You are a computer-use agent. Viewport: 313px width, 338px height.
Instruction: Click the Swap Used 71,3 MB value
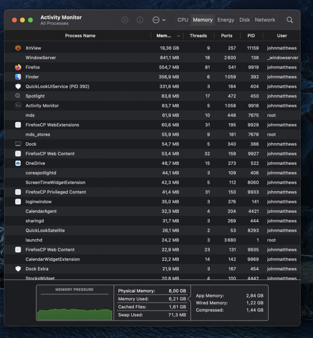177,315
